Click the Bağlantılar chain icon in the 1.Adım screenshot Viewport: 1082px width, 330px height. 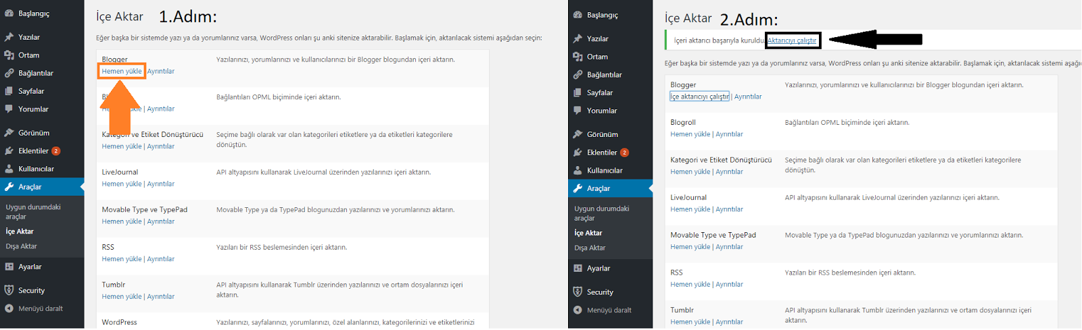pyautogui.click(x=9, y=73)
